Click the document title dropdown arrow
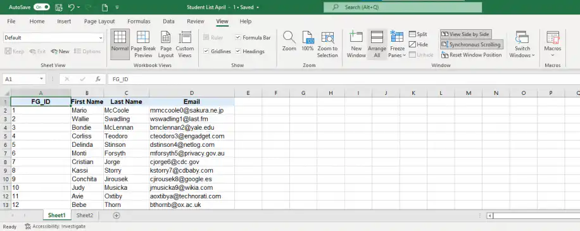This screenshot has width=580, height=231. (258, 7)
